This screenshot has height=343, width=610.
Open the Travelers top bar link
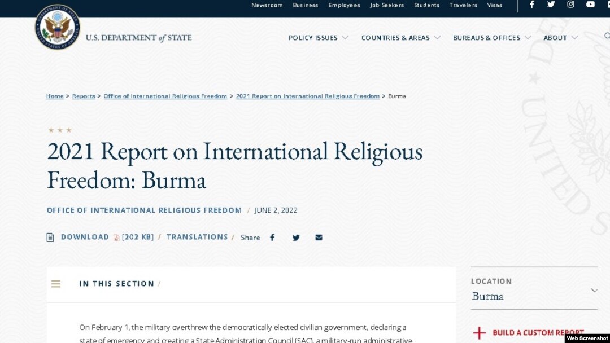[463, 5]
